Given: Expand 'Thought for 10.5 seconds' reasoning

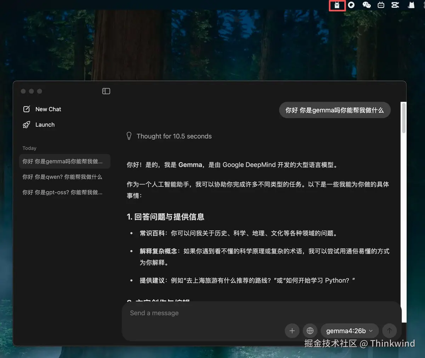Looking at the screenshot, I should pos(174,136).
